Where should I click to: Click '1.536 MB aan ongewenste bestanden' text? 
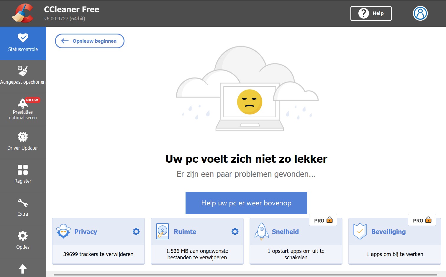[197, 254]
